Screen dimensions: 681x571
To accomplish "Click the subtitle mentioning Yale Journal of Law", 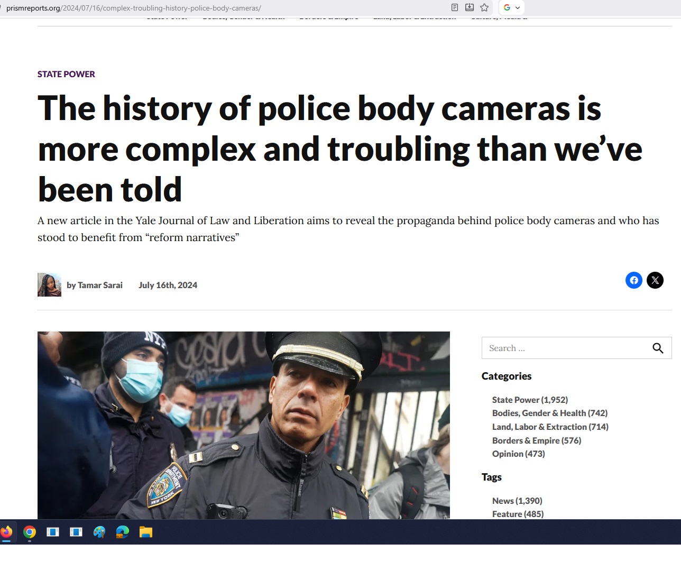I will click(348, 229).
